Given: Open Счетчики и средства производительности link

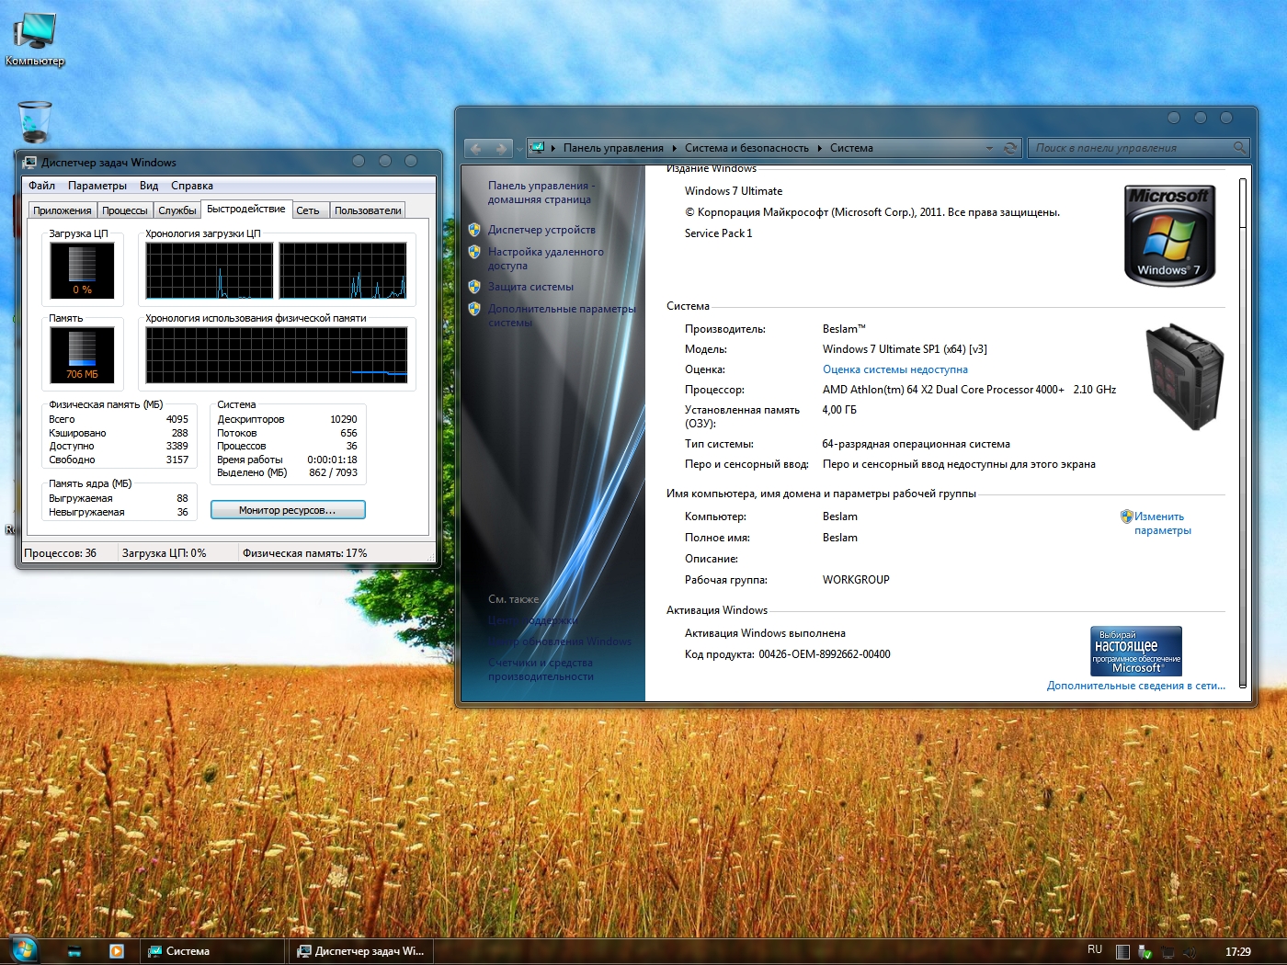Looking at the screenshot, I should tap(541, 669).
